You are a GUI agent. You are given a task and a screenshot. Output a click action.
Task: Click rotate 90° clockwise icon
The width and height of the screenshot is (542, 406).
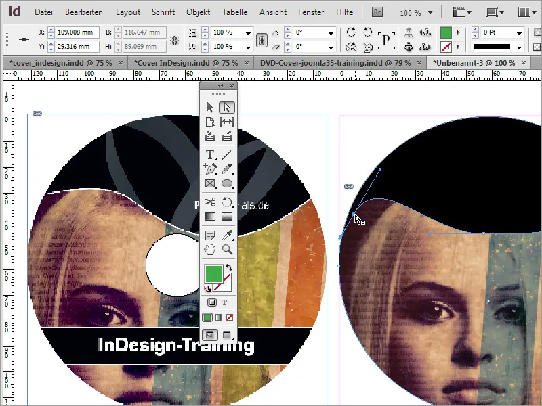(x=351, y=32)
